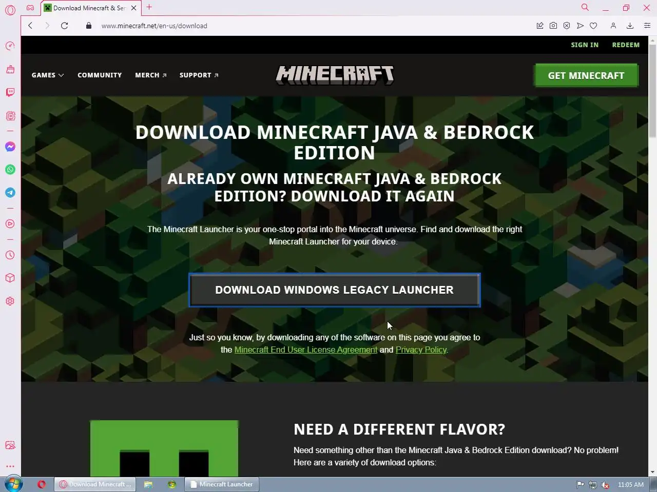
Task: Click the green creeper face image
Action: (x=164, y=448)
